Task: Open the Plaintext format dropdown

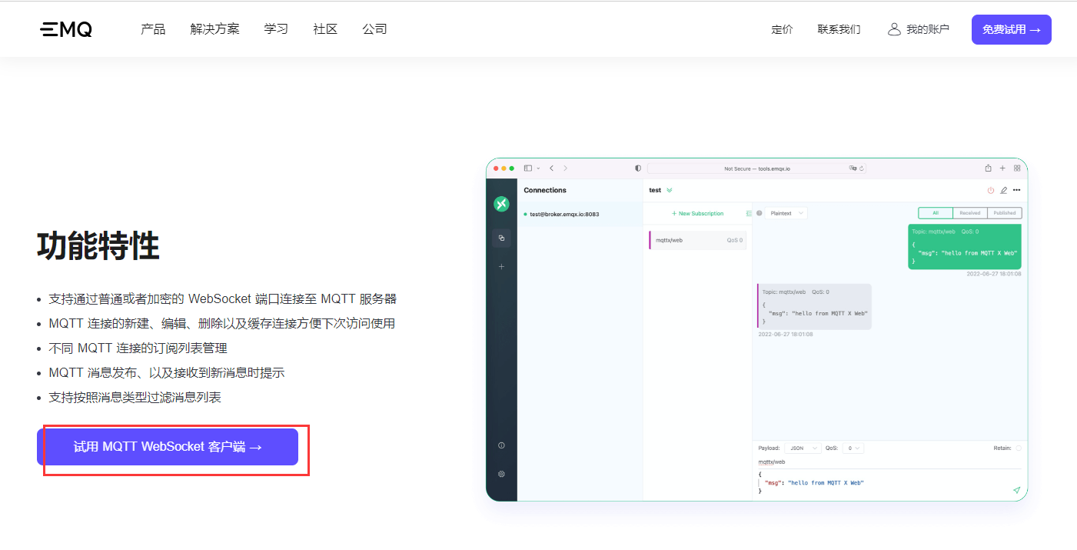Action: pos(786,213)
